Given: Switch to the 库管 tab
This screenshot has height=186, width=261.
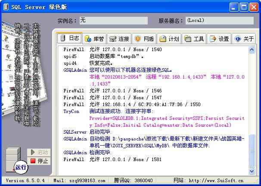Looking at the screenshot, I should [93, 39].
